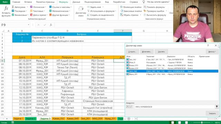Click Создать из выделенного
This screenshot has width=221, height=124.
(x=100, y=15)
